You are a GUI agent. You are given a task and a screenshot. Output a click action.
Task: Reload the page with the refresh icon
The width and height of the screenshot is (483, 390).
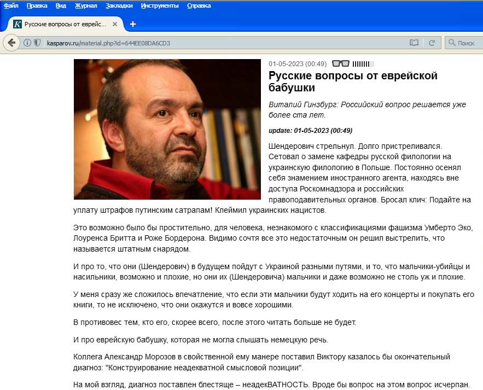432,43
